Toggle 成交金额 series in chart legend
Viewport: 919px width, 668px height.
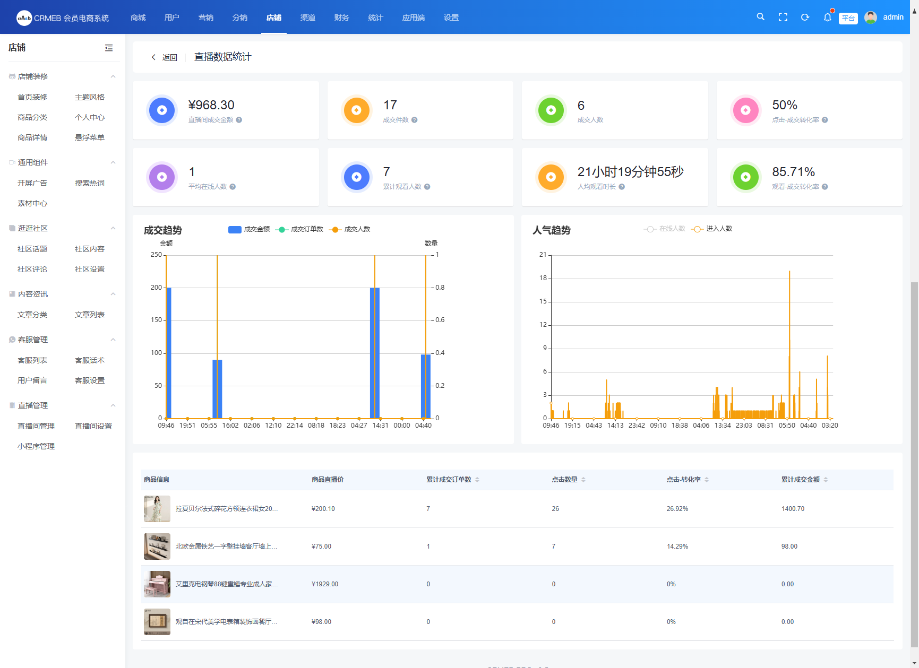point(249,229)
